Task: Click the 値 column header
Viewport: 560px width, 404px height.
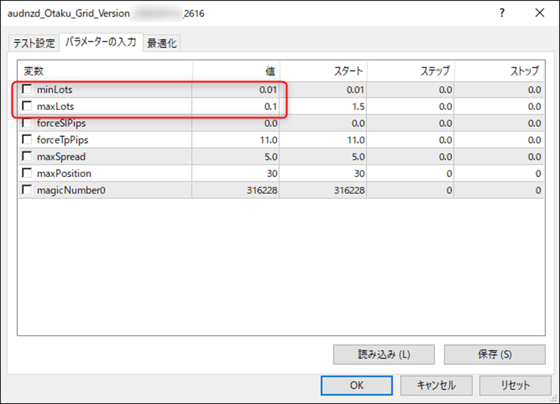Action: pos(236,71)
